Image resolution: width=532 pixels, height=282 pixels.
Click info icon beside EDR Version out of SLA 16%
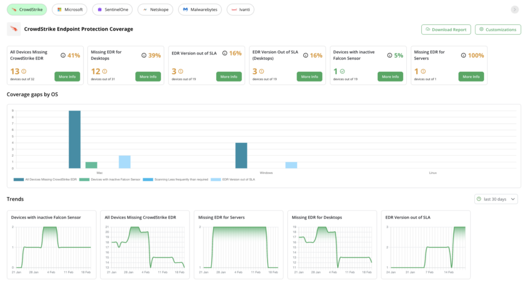(x=224, y=53)
